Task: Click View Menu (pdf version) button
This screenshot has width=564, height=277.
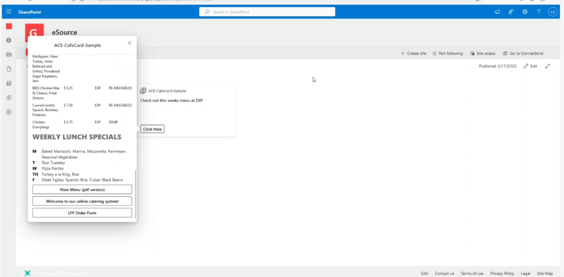Action: click(x=82, y=189)
